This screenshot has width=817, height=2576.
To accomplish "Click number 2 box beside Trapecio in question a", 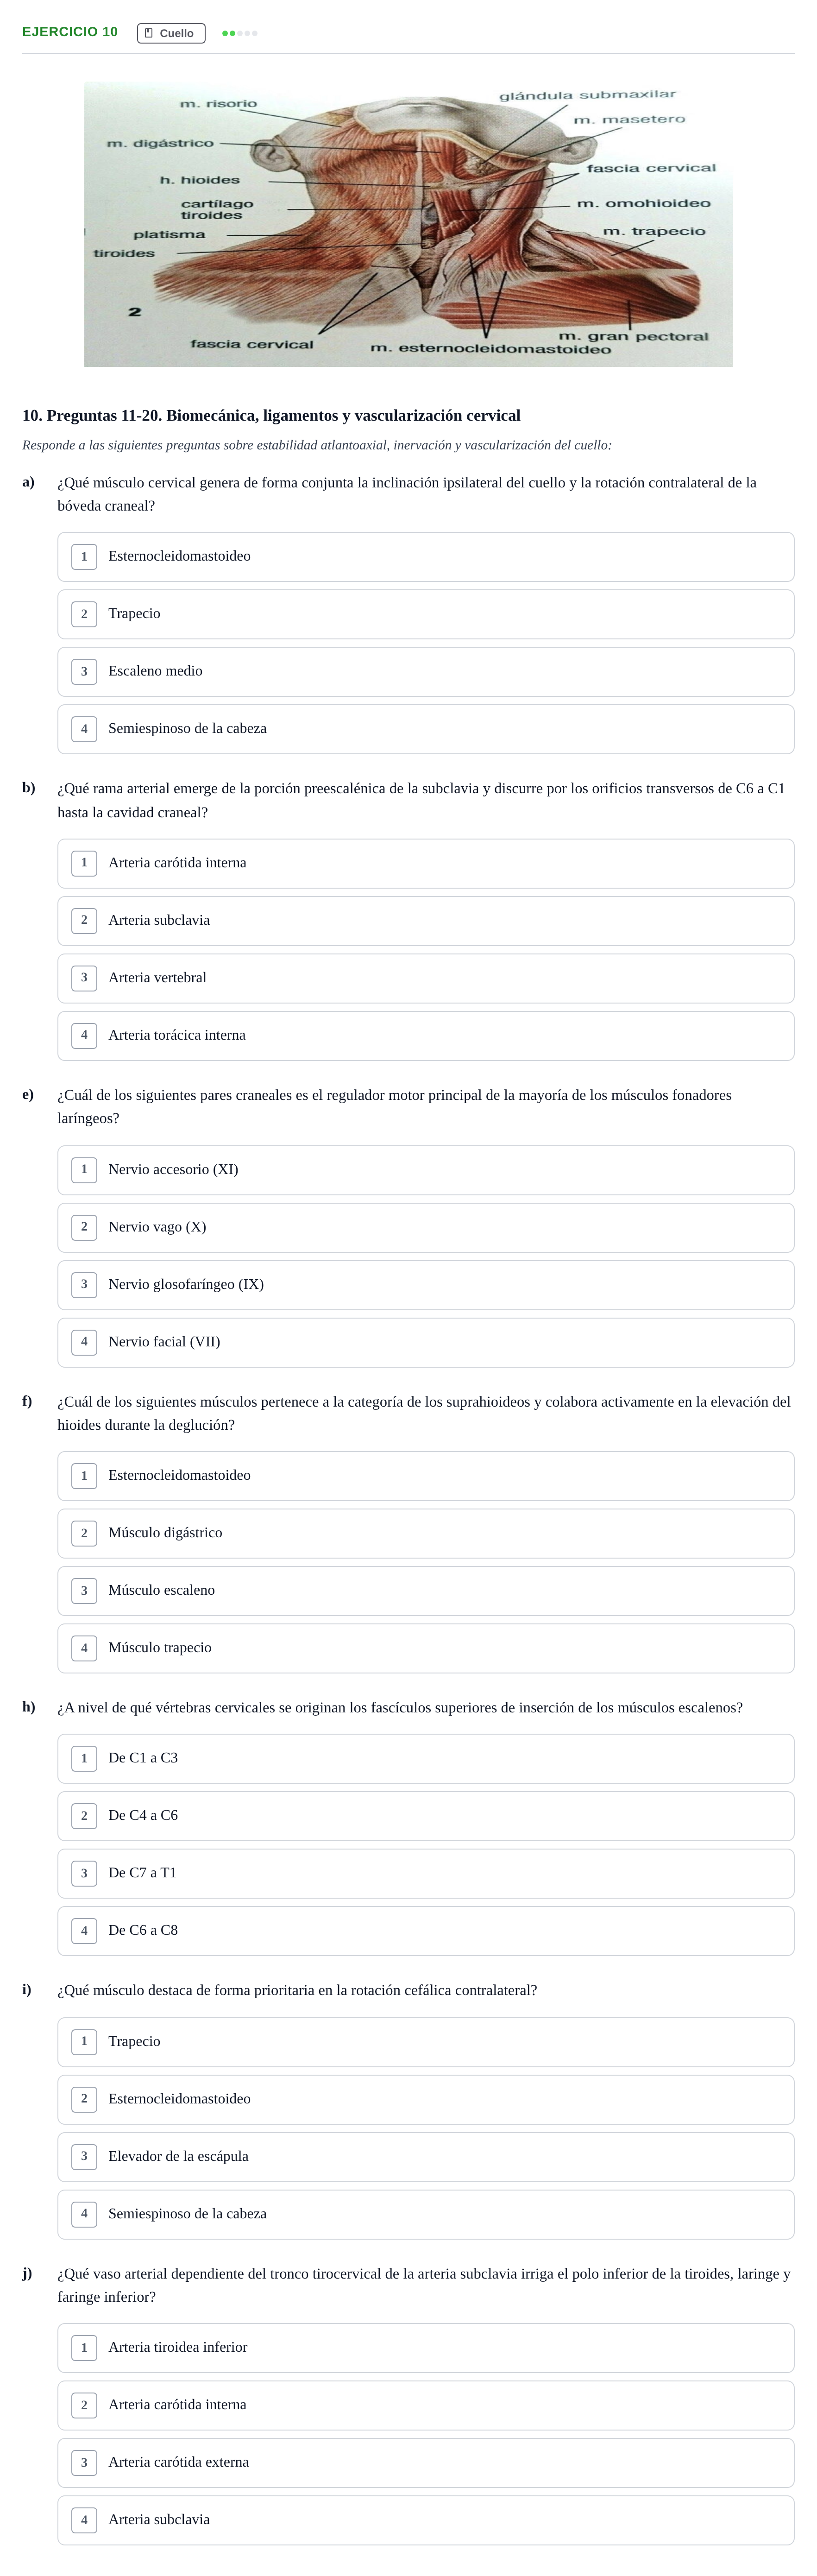I will (x=84, y=614).
